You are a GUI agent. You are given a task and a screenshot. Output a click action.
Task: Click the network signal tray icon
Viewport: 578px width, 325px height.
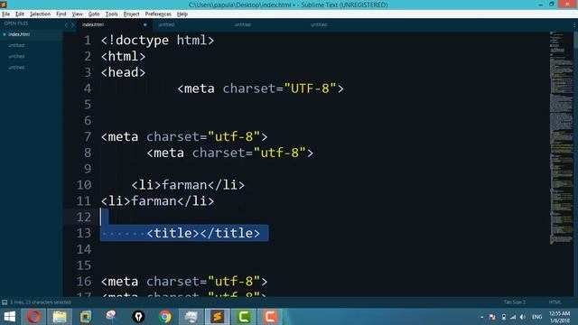[513, 317]
